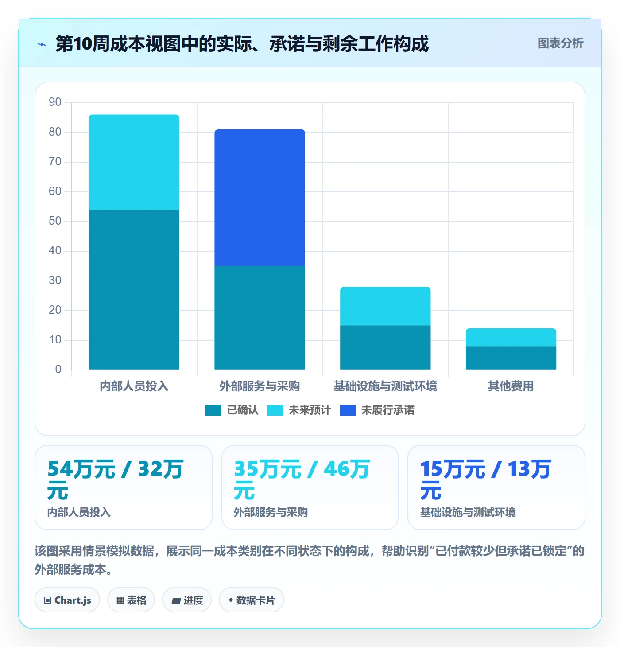The image size is (620, 647).
Task: Select the 基础设施与测试环境 caption in the data card
Action: (x=468, y=513)
